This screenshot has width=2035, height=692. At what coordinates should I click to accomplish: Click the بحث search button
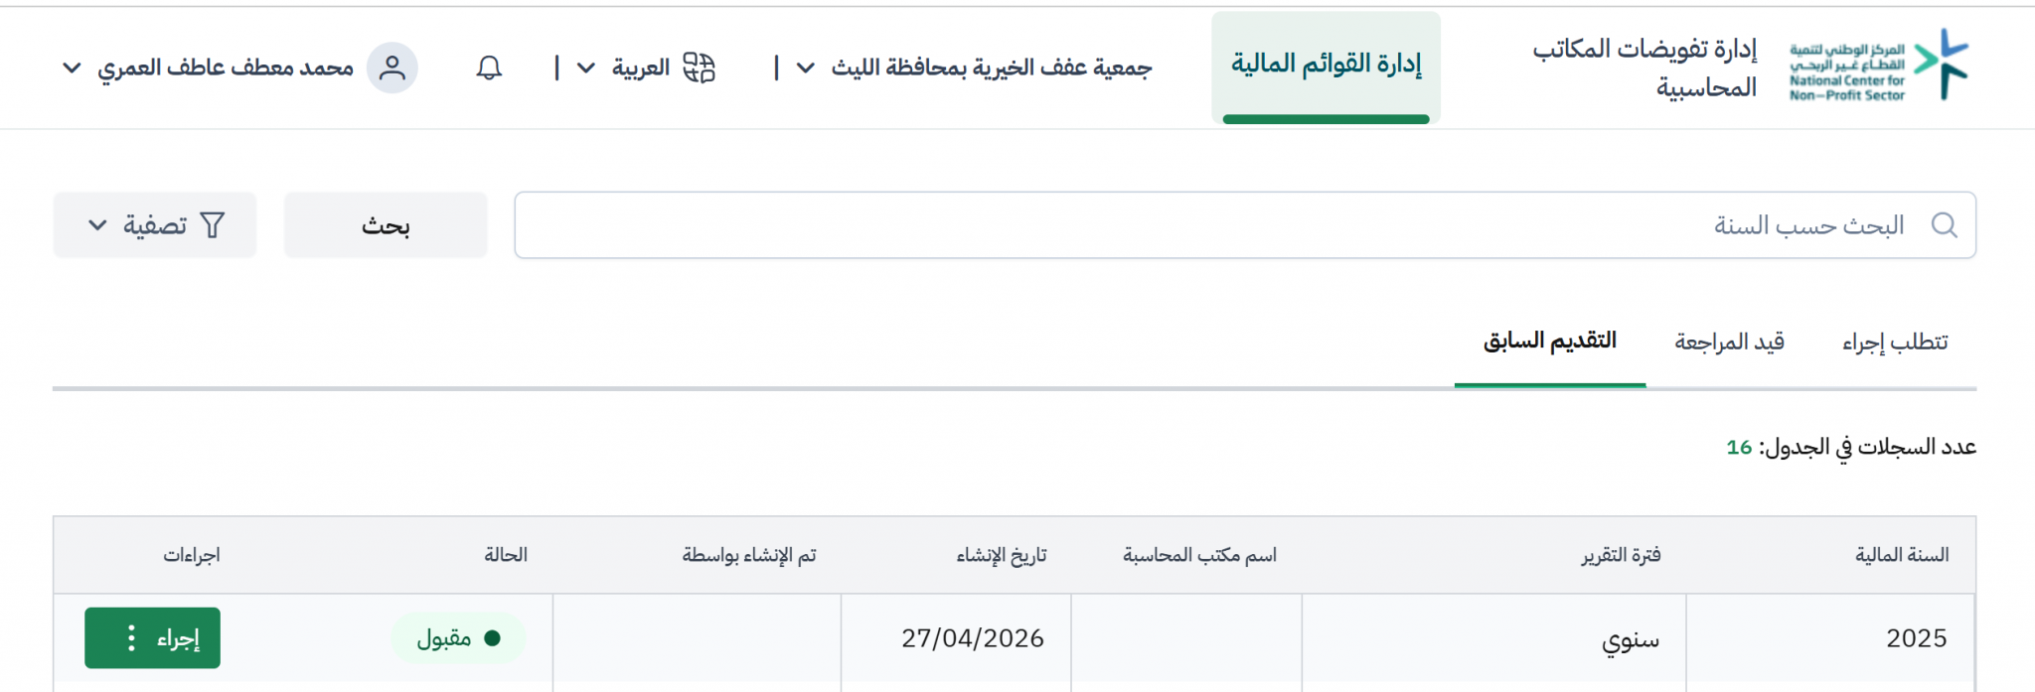tap(386, 225)
